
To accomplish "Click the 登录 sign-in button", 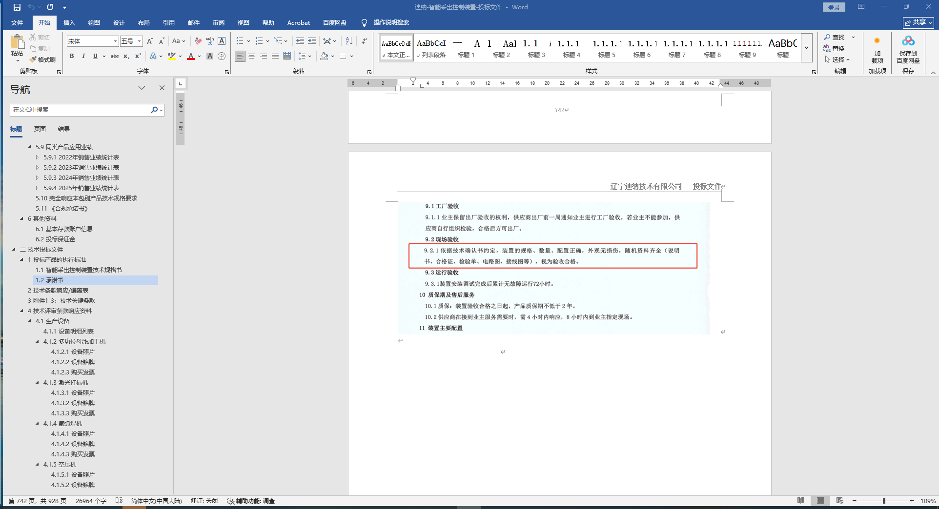I will (x=834, y=7).
